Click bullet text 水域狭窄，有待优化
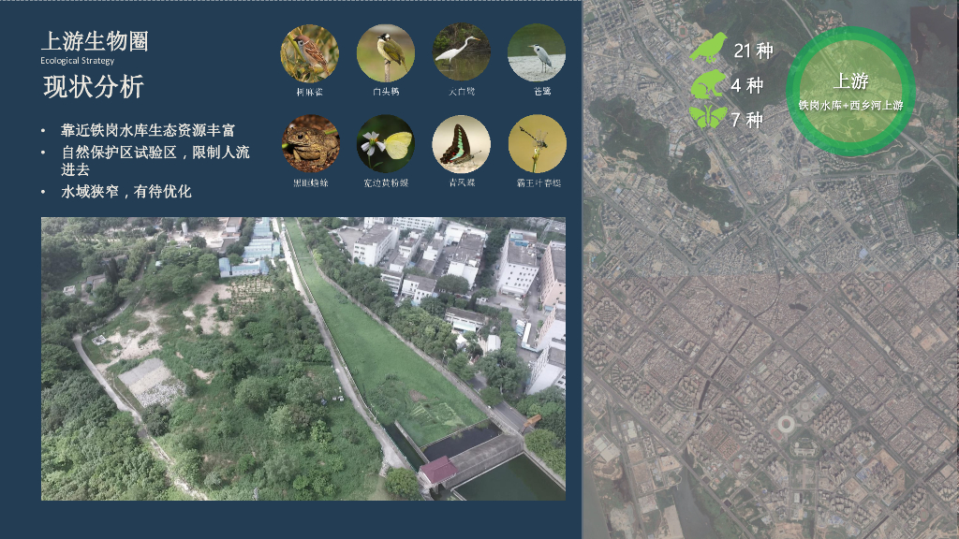 (x=126, y=192)
